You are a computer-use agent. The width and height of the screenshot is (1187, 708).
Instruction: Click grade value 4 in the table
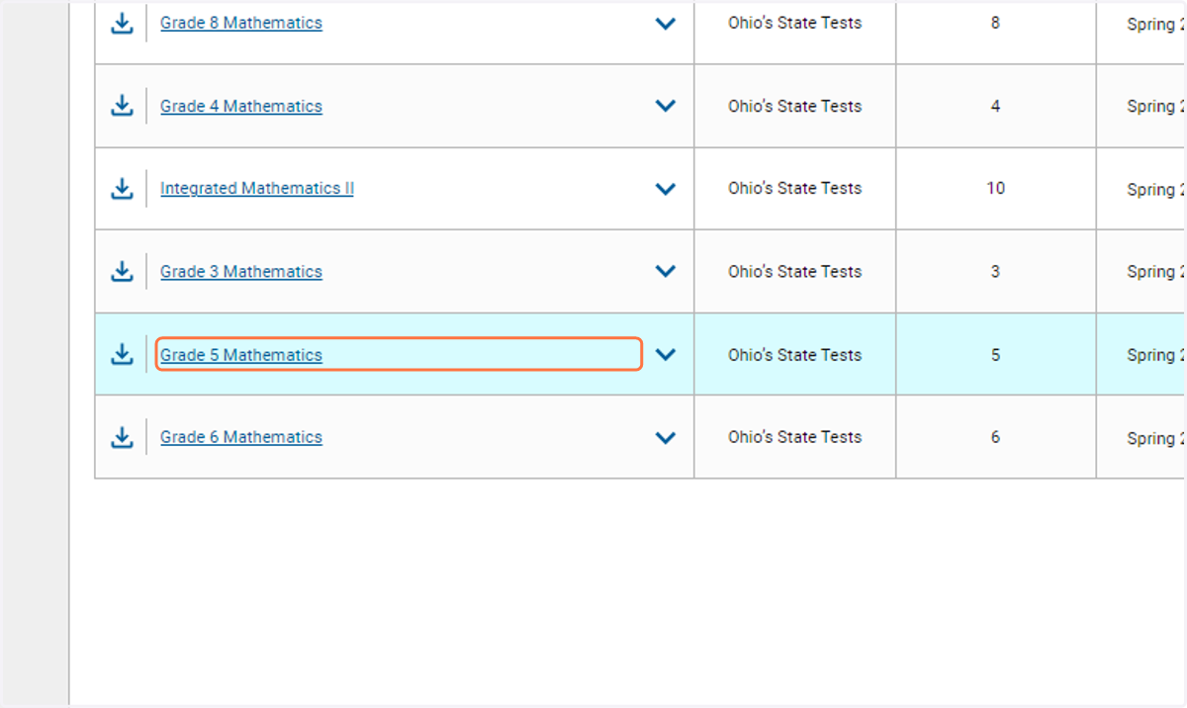[995, 106]
